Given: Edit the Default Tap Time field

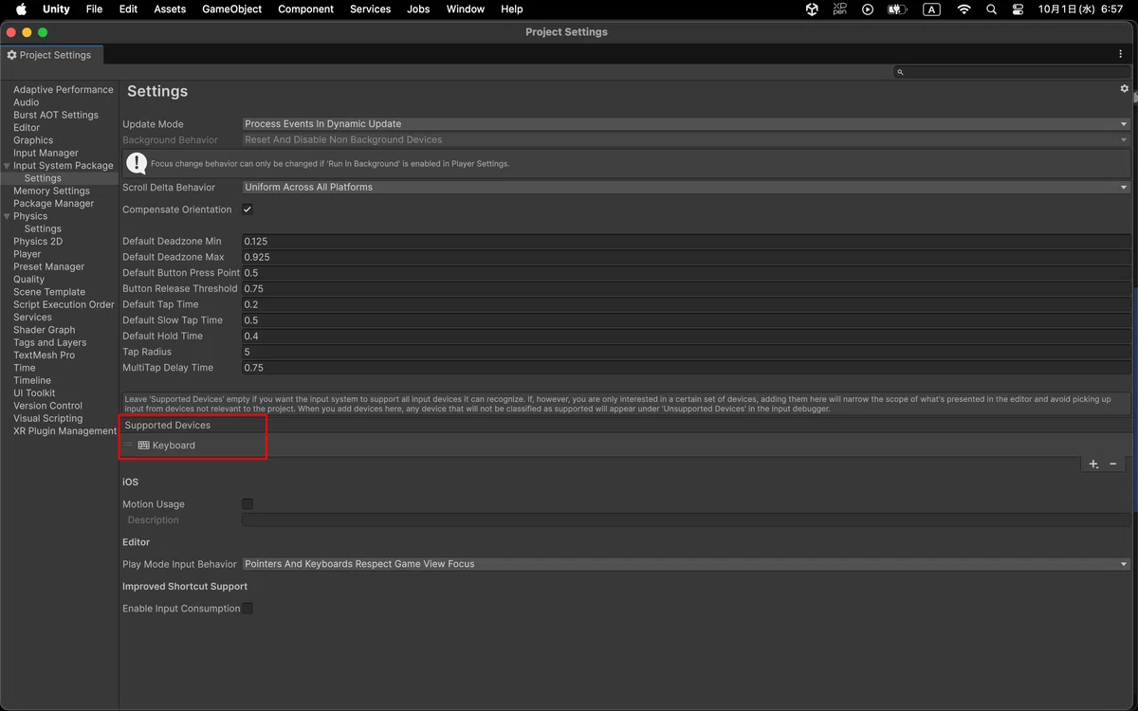Looking at the screenshot, I should (687, 304).
